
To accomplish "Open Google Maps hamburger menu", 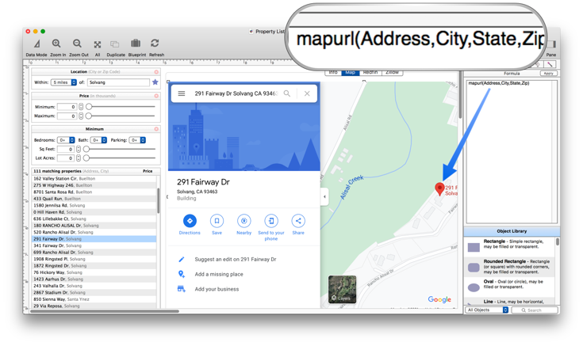I will [x=182, y=93].
